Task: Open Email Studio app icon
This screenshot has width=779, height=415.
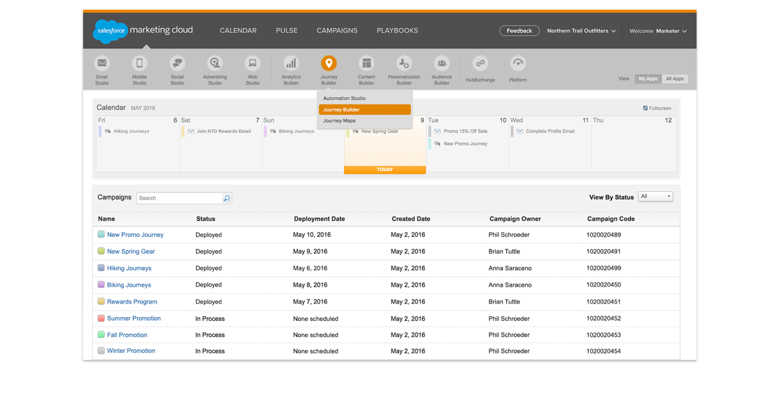Action: pos(102,64)
